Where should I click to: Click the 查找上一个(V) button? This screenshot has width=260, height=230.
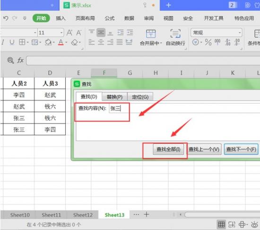pyautogui.click(x=204, y=150)
